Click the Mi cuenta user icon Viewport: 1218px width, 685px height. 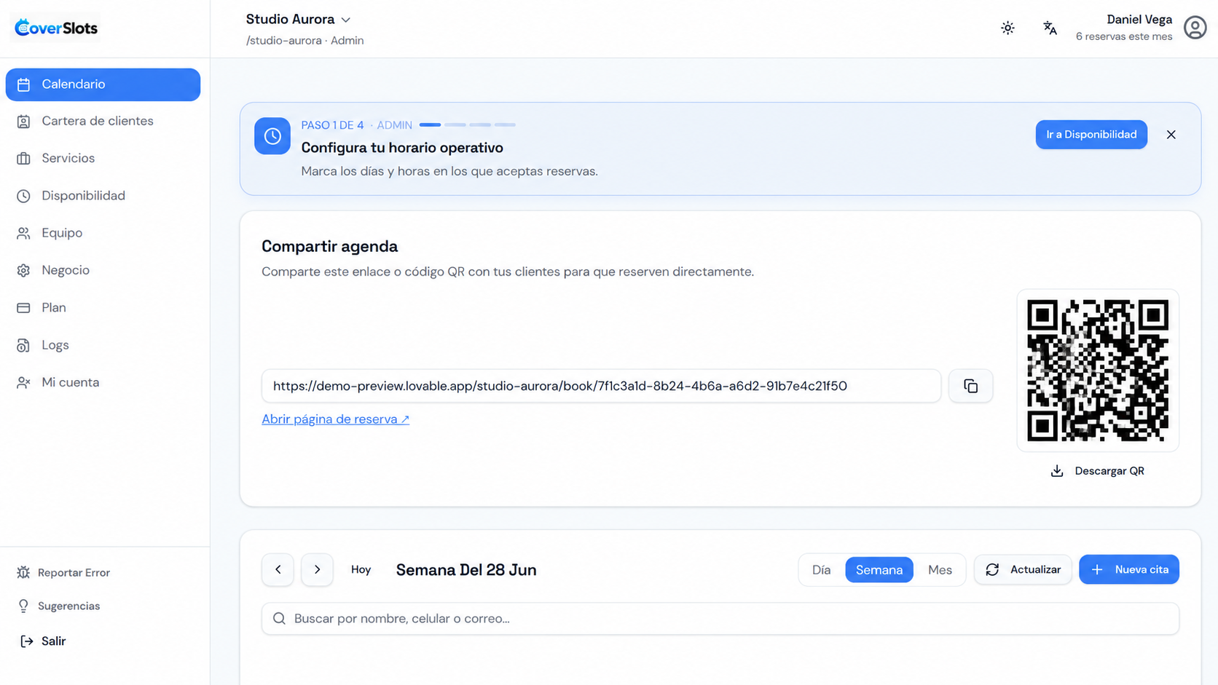[x=23, y=383]
